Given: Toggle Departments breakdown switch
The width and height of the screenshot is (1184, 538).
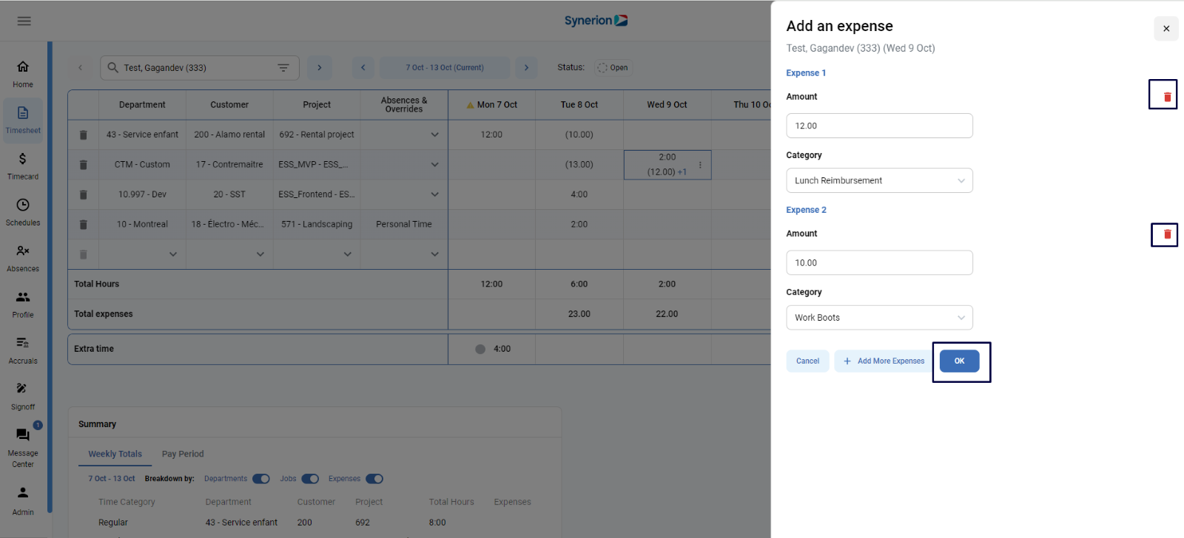Looking at the screenshot, I should click(261, 479).
